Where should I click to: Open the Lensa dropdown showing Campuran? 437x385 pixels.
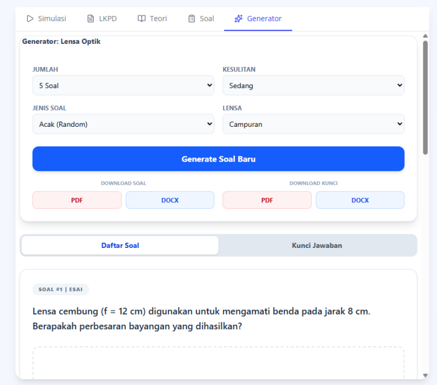click(313, 124)
